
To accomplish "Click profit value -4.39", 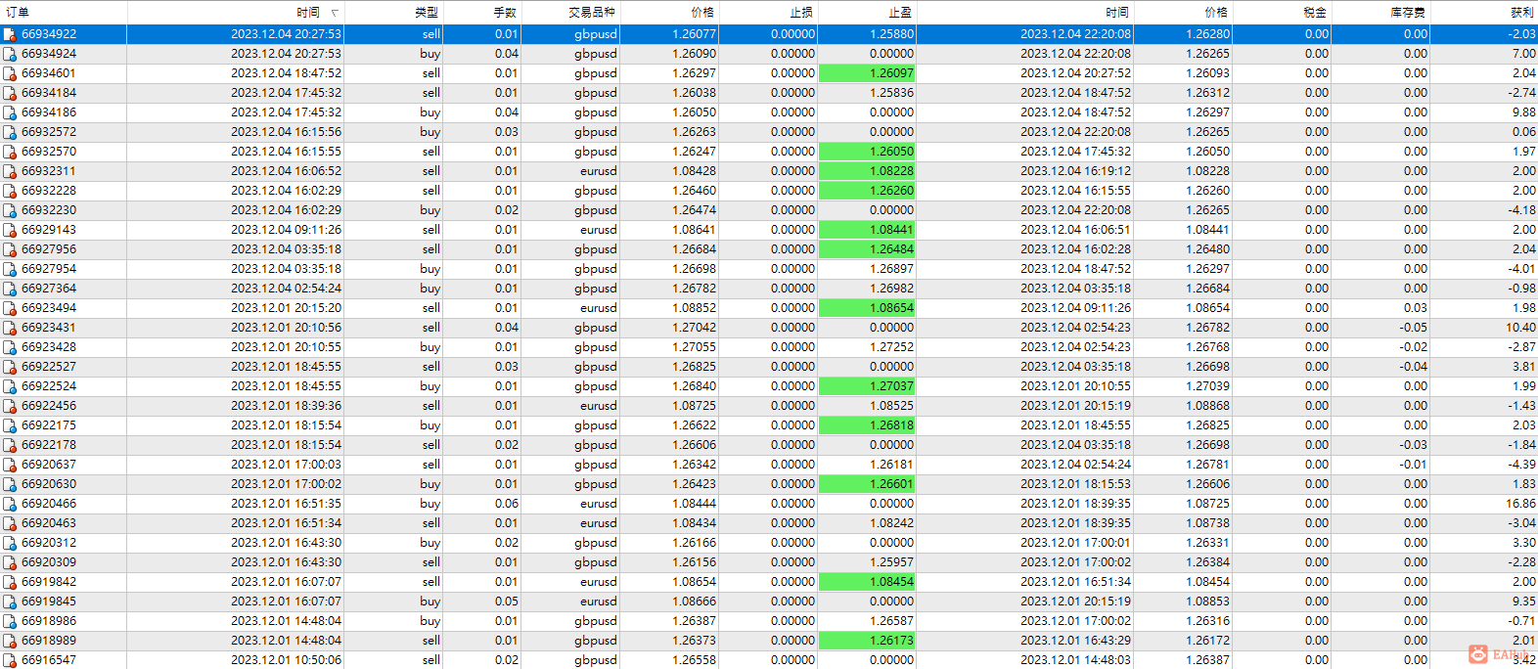I will [x=1521, y=465].
